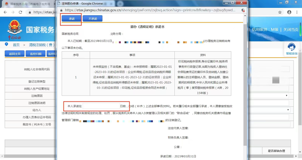Viewport: 302px width, 160px height.
Task: Open the 首页 breadcrumb link
Action: (16, 45)
